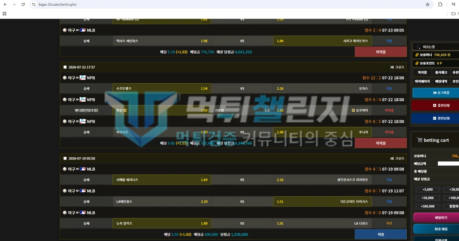Click the avatar icon beside the 비오는밤 username
Viewport: 459px width, 241px height.
pos(418,47)
